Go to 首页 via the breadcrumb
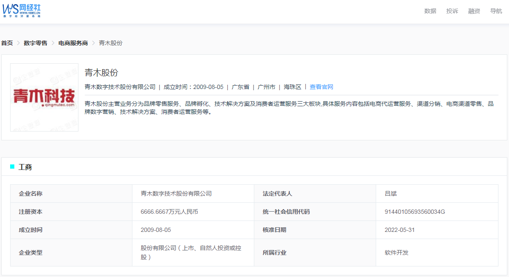This screenshot has width=509, height=277. click(7, 43)
